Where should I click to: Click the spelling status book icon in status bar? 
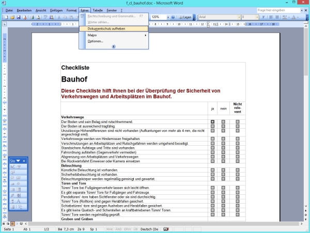click(x=166, y=228)
